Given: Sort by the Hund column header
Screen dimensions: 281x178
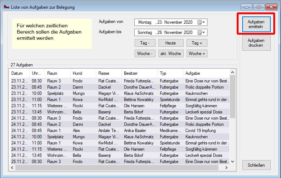Looking at the screenshot, I should coord(83,73).
